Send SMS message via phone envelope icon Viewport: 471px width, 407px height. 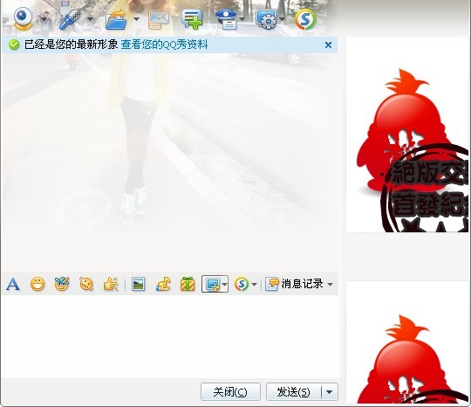(159, 20)
